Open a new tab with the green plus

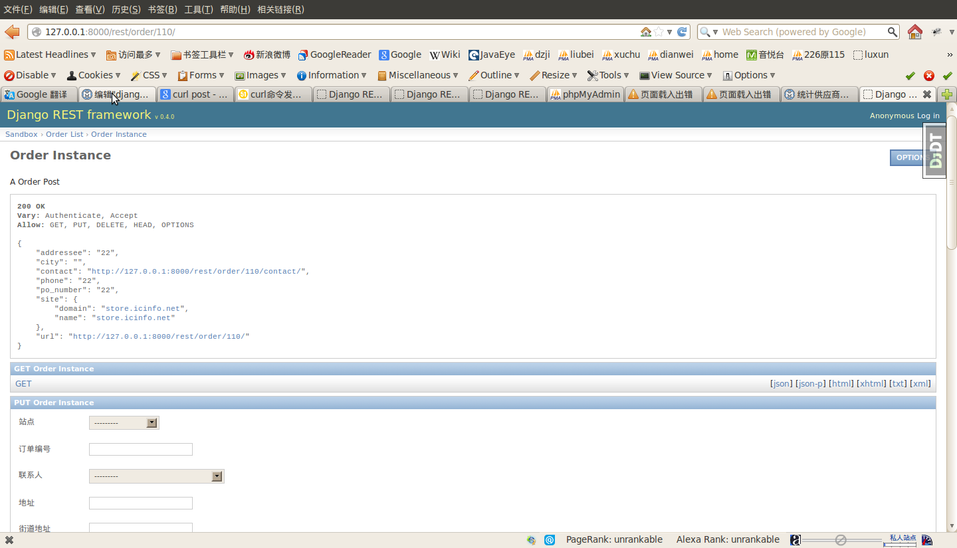(x=947, y=94)
